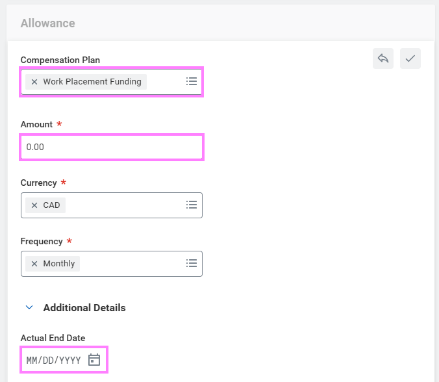Click the Allowance section header

[x=47, y=23]
